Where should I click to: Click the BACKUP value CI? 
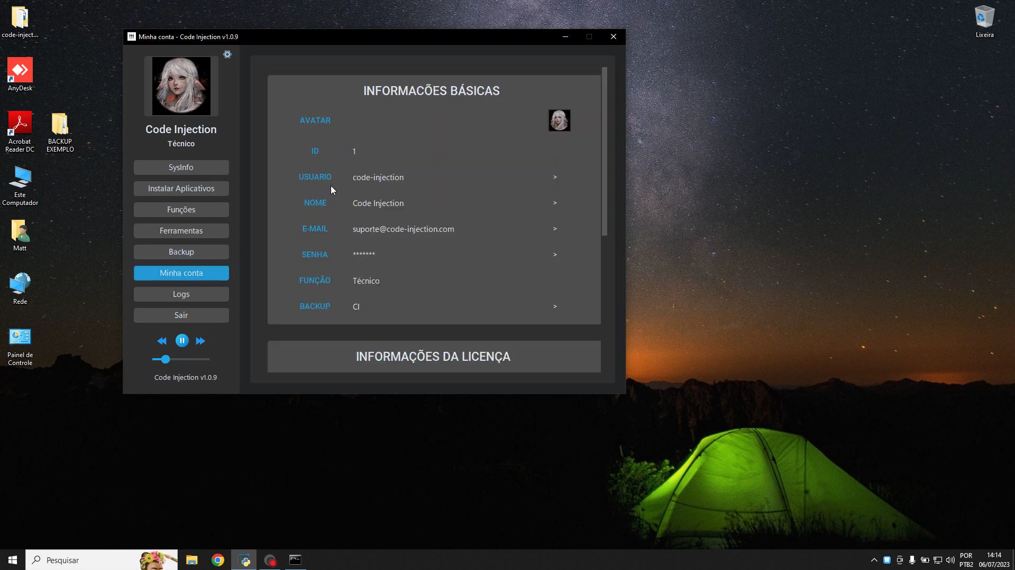(x=356, y=307)
